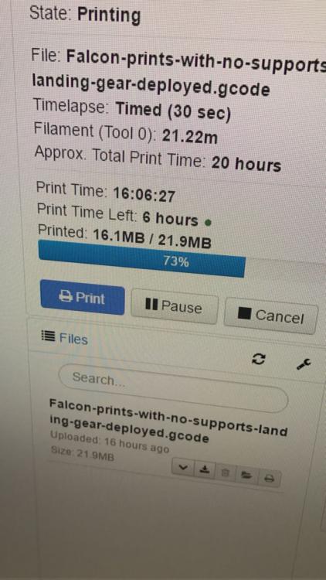This screenshot has height=580, width=326.
Task: Collapse the Files panel header
Action: (x=64, y=337)
